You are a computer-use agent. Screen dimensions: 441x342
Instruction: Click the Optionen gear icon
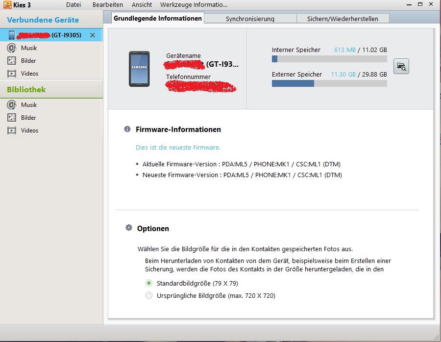(129, 228)
